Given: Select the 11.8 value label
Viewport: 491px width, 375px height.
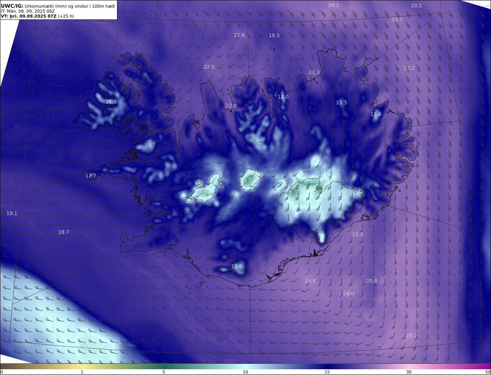Looking at the screenshot, I should pos(237,266).
